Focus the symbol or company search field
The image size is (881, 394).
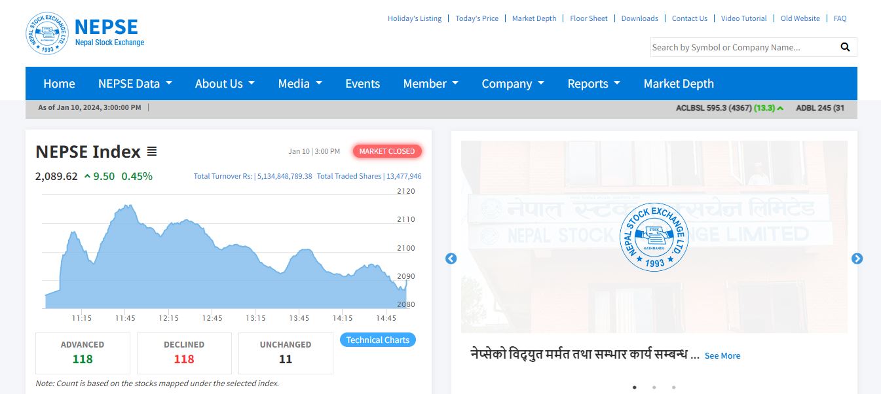click(743, 47)
